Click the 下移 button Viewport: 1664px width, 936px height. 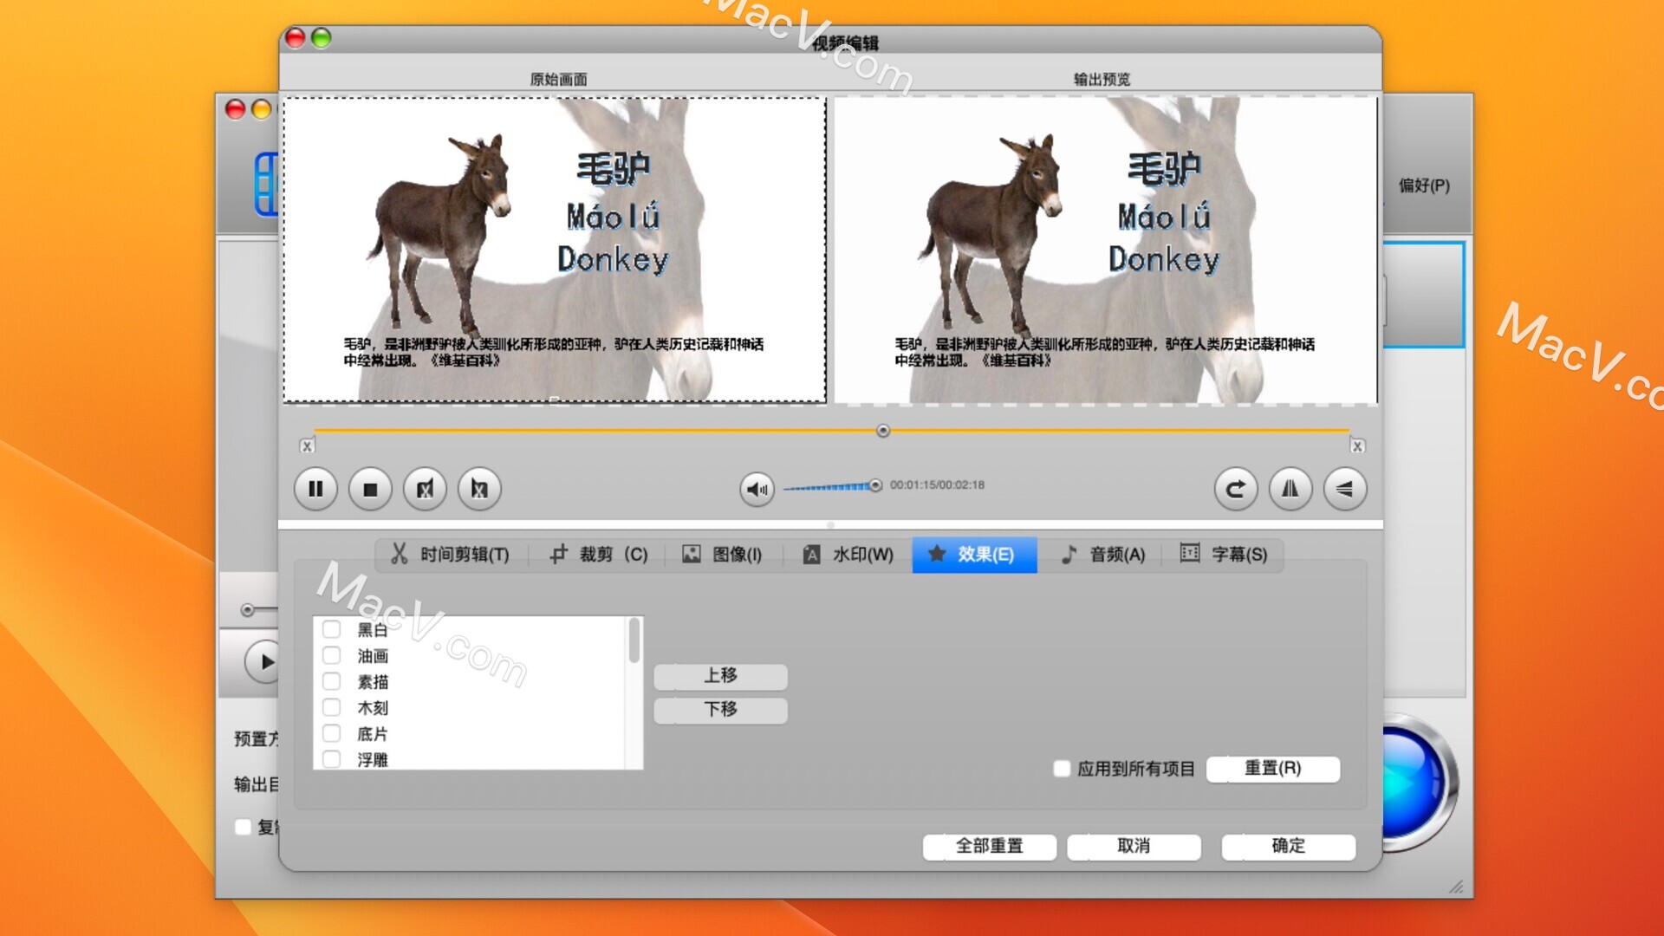pos(720,710)
